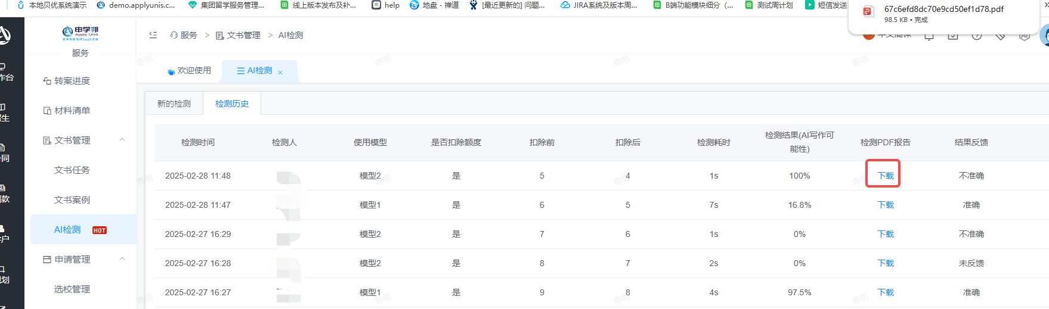Collapse the 文书管理 menu group
This screenshot has height=309, width=1049.
coord(122,140)
